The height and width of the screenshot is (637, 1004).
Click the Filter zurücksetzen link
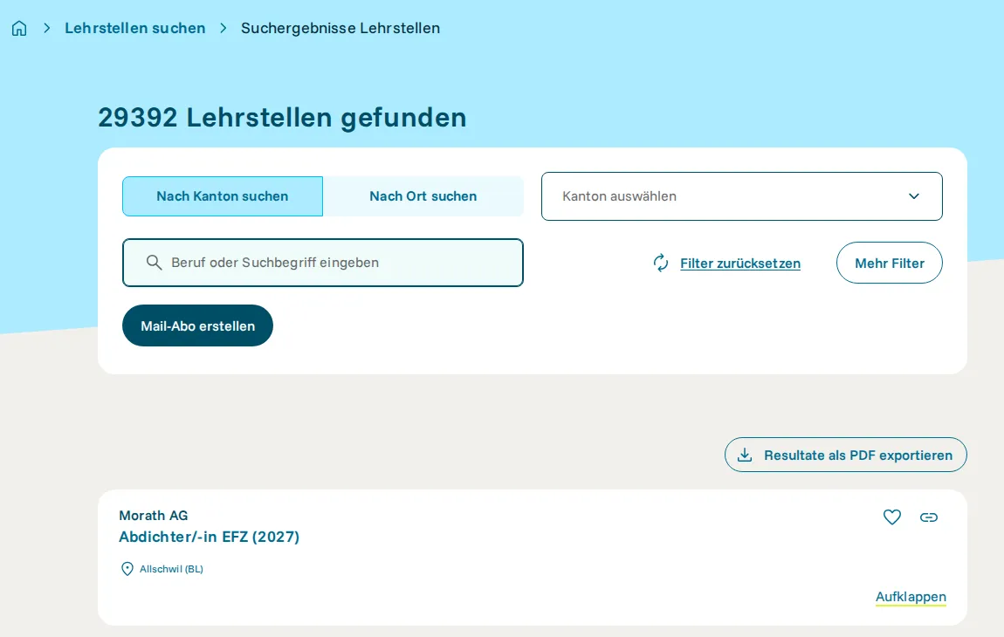(740, 264)
